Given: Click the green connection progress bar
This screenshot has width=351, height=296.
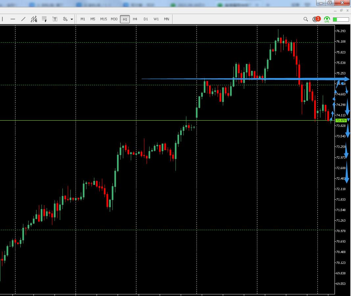Looking at the screenshot, I should pos(341,19).
